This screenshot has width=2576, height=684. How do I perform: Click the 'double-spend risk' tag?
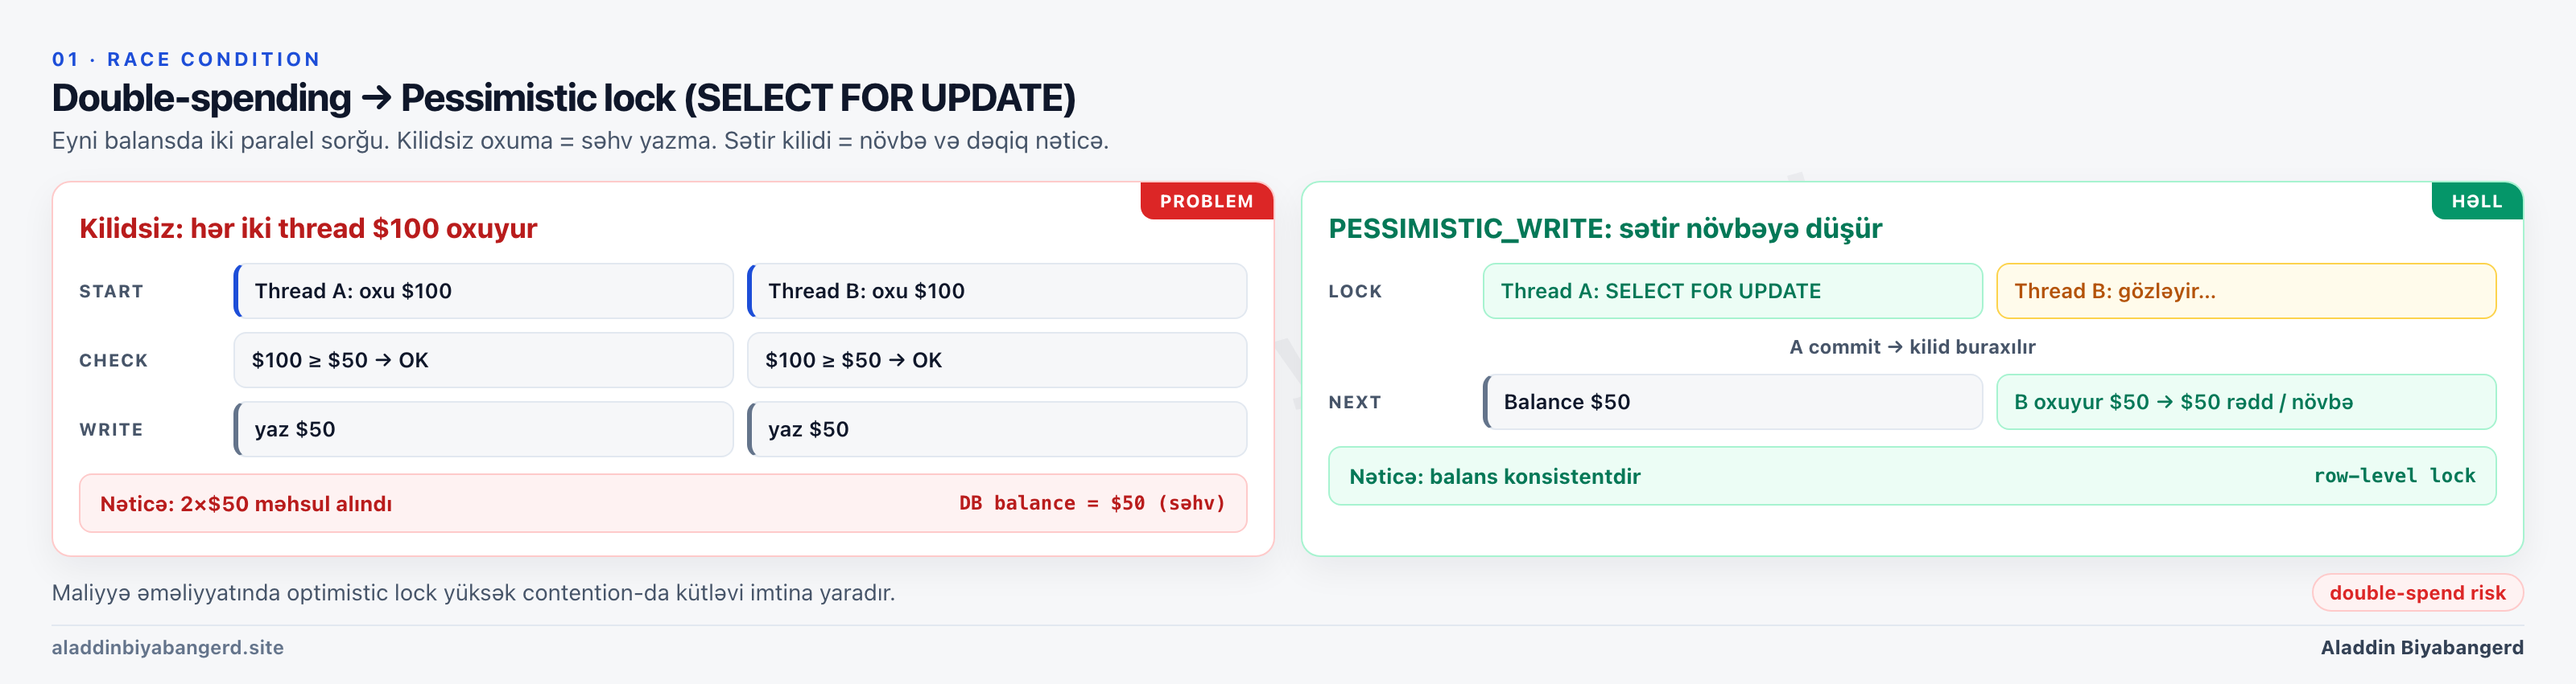[x=2417, y=592]
